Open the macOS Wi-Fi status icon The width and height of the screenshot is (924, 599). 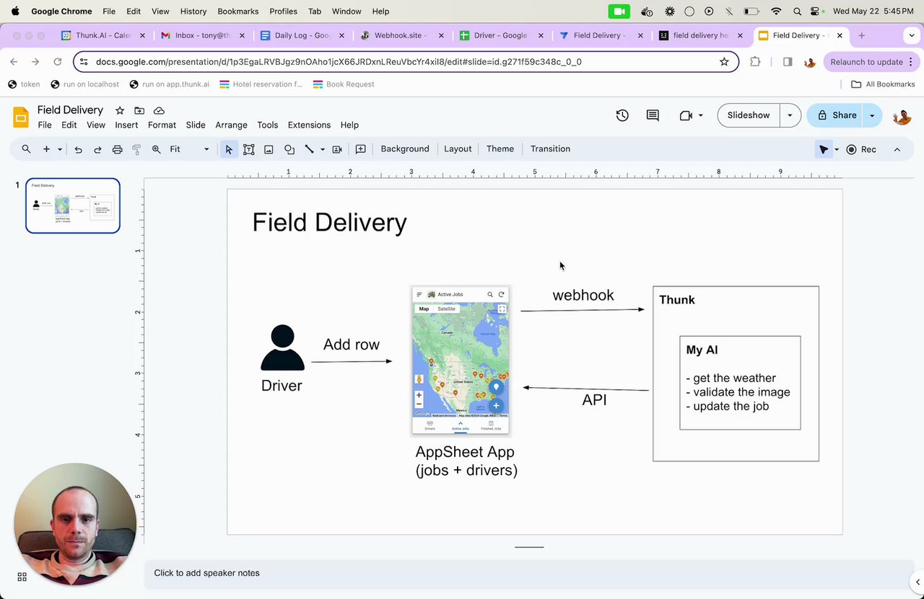point(776,12)
